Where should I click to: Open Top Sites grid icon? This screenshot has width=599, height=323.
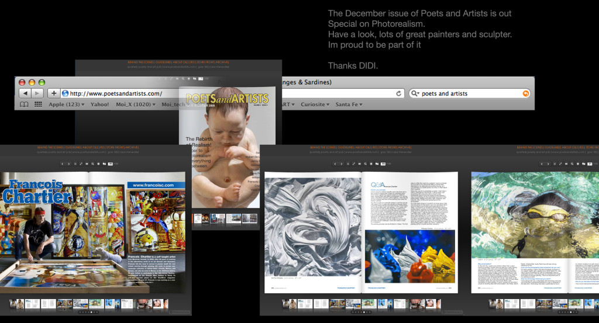point(38,105)
